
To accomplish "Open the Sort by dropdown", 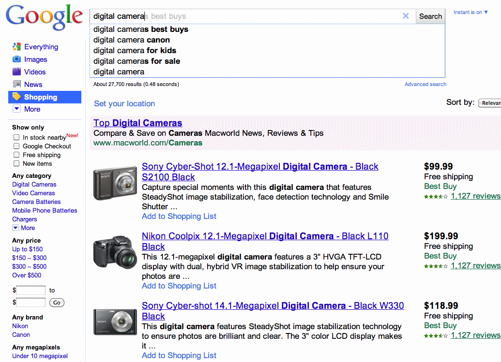I will (489, 103).
